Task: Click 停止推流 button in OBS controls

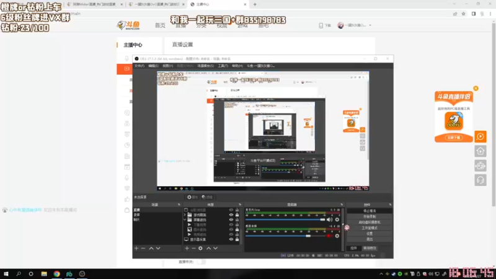Action: 370,211
